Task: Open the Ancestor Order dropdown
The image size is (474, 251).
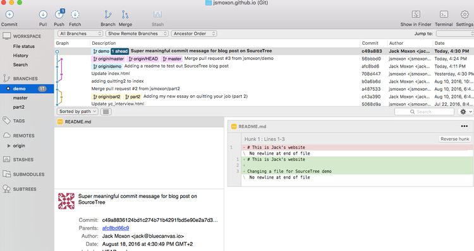Action: coord(194,33)
